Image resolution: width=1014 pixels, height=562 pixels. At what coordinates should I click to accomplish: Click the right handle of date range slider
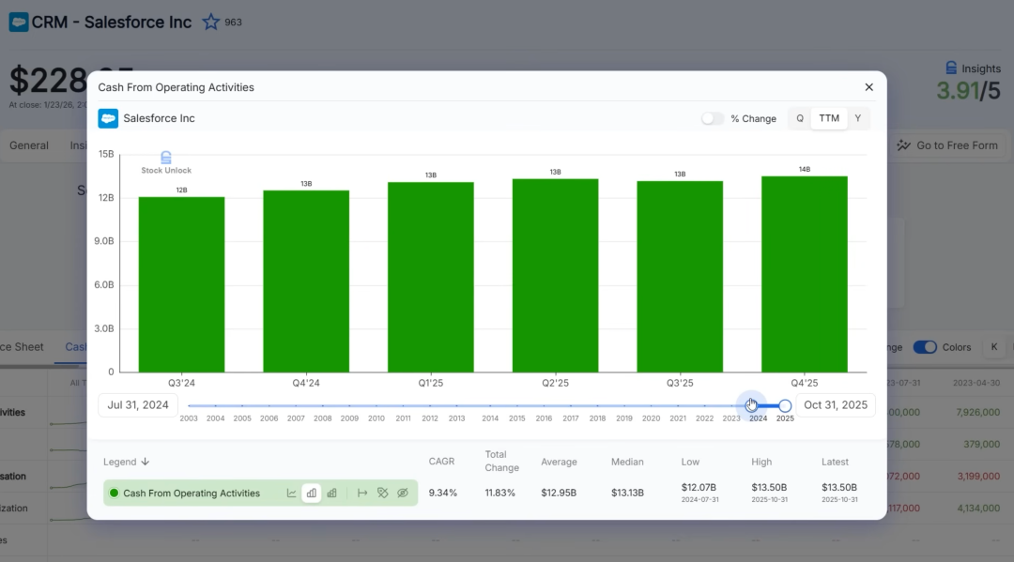(785, 405)
